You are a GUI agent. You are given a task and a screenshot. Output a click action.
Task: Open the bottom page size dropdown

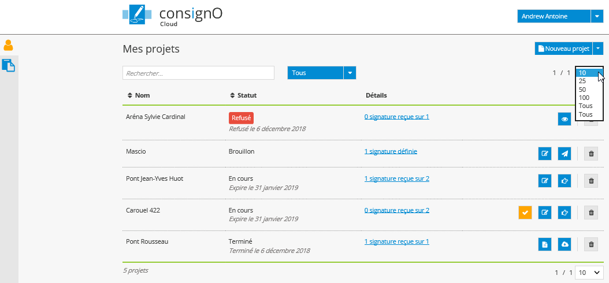click(589, 272)
